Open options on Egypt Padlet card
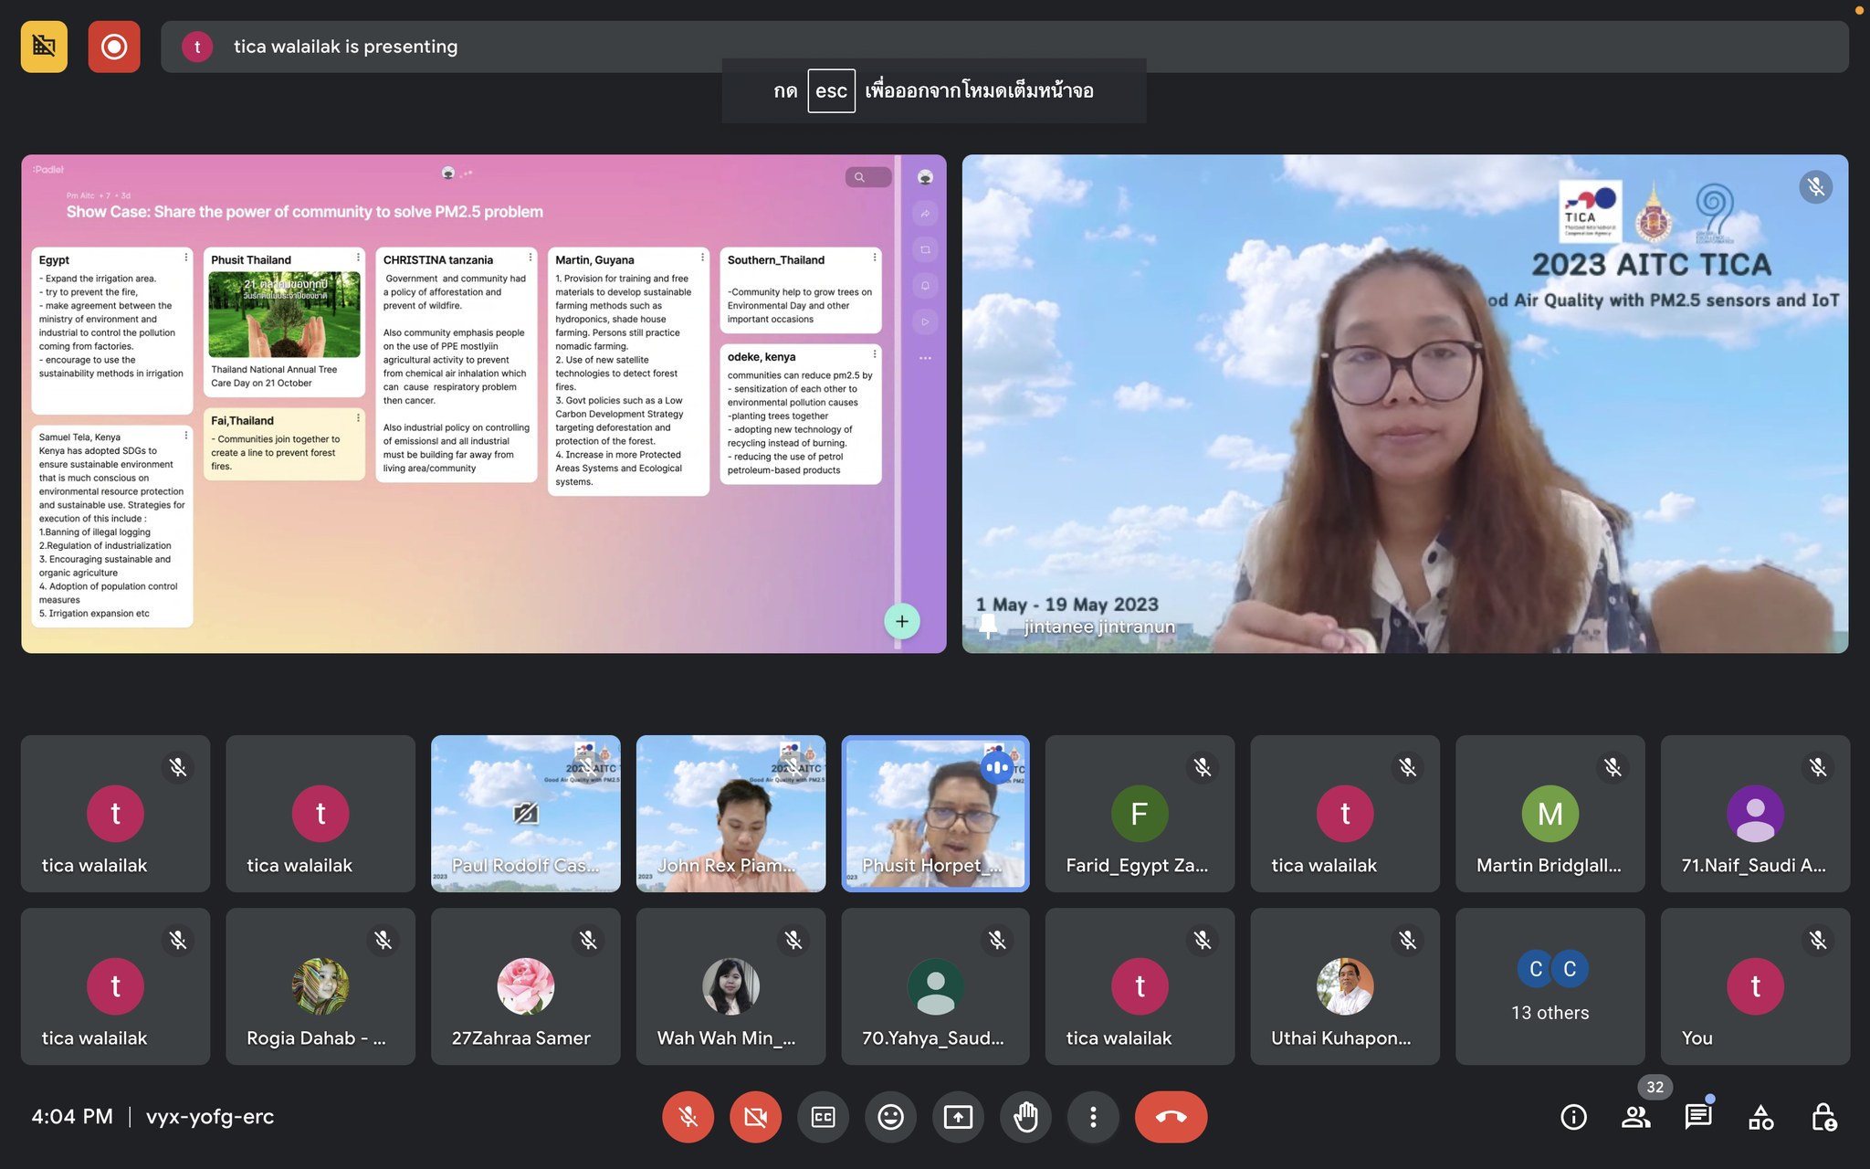 [186, 258]
